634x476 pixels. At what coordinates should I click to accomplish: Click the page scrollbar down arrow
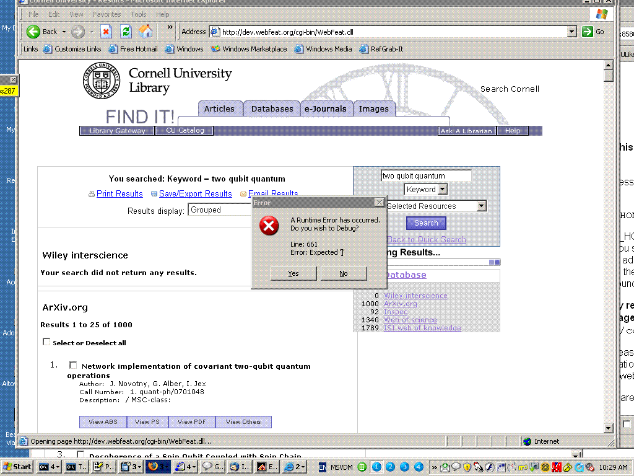[x=609, y=428]
